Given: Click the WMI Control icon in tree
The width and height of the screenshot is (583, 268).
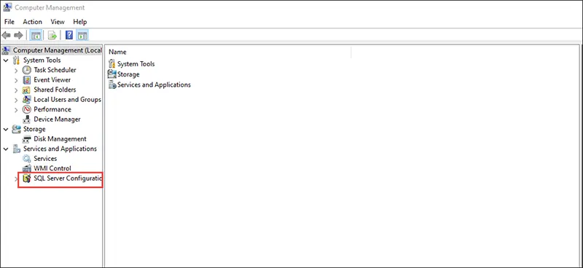Looking at the screenshot, I should click(26, 168).
